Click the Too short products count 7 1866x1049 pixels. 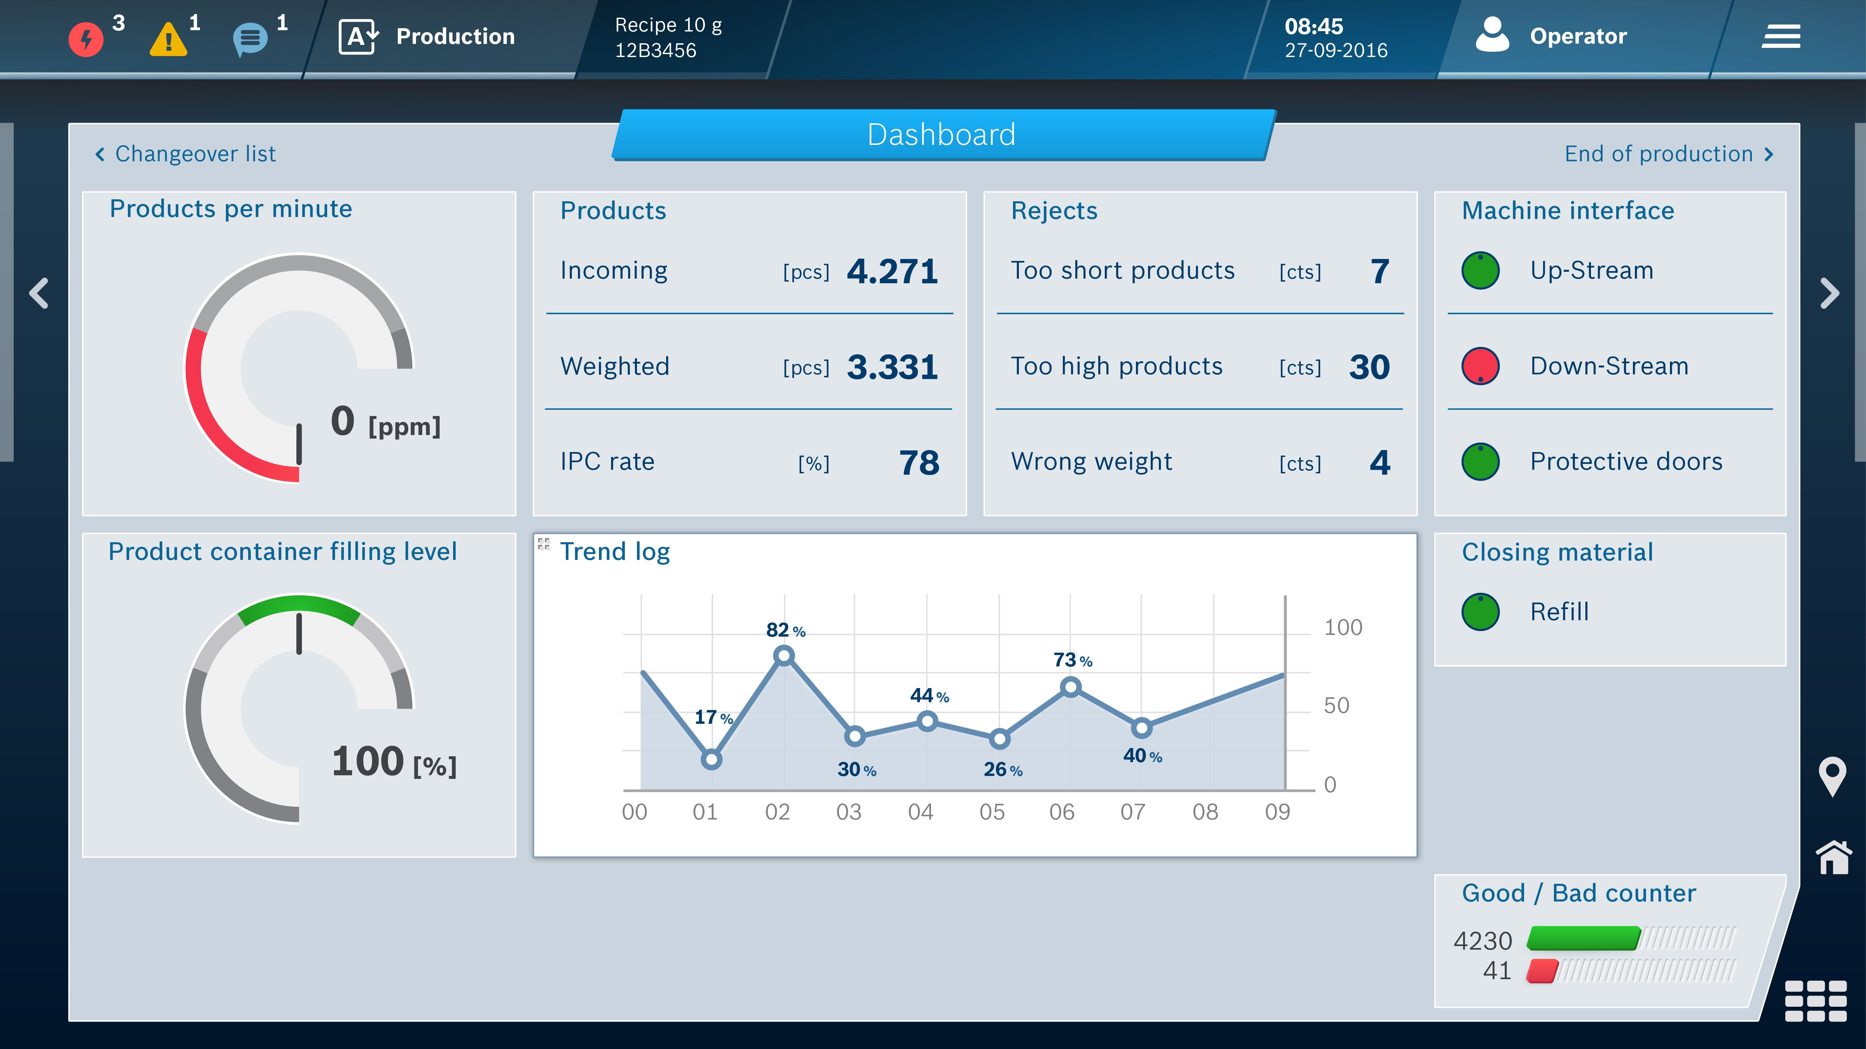coord(1380,271)
